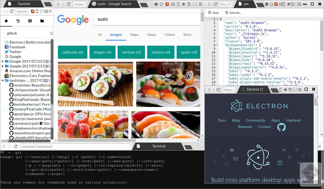The width and height of the screenshot is (324, 189).
Task: Filter images by california roll
Action: click(73, 52)
